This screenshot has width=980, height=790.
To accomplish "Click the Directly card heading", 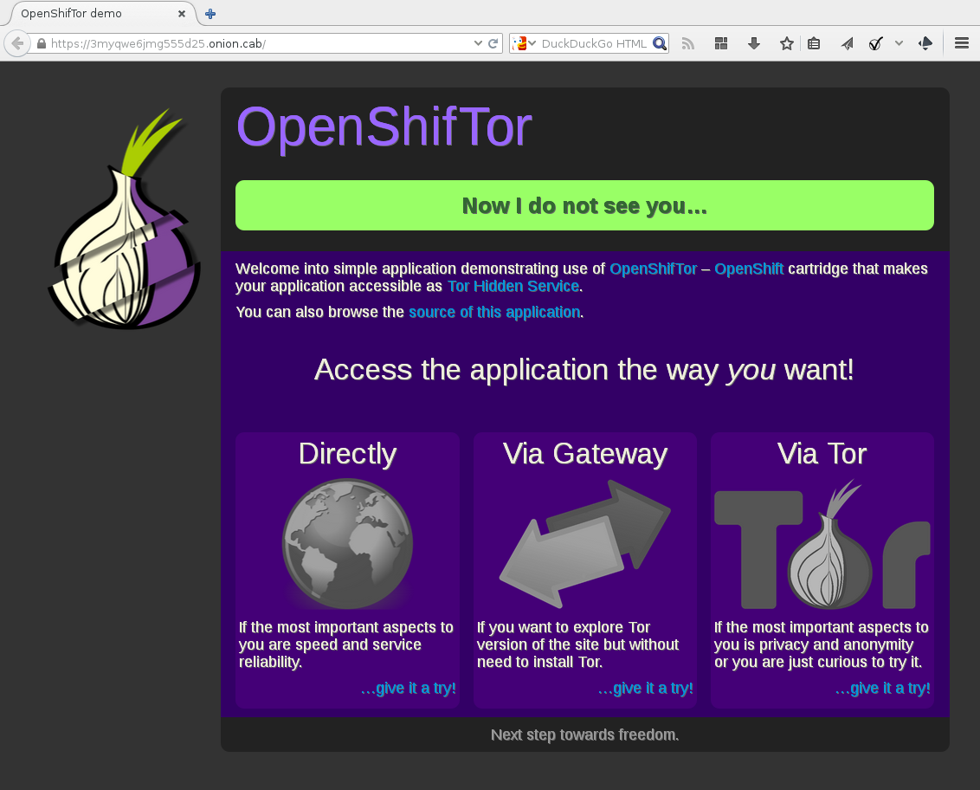I will pos(347,454).
